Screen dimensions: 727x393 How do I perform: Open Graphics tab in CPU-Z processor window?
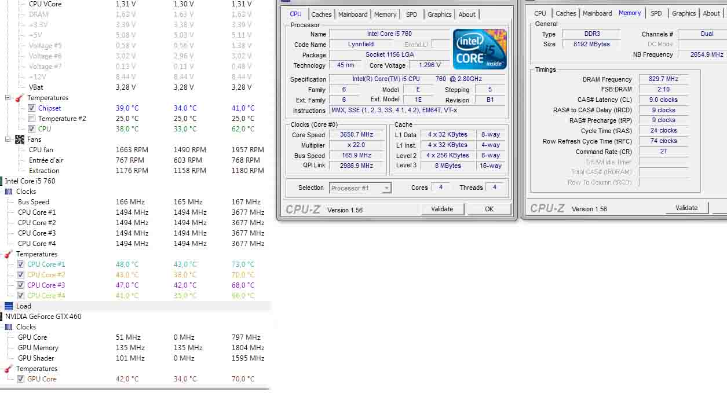click(x=440, y=14)
